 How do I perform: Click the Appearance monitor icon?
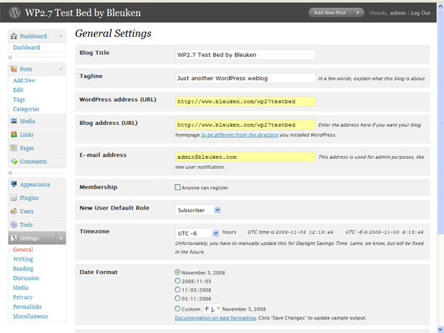click(x=14, y=184)
